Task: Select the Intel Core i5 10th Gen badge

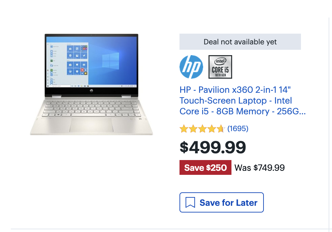Action: (220, 67)
